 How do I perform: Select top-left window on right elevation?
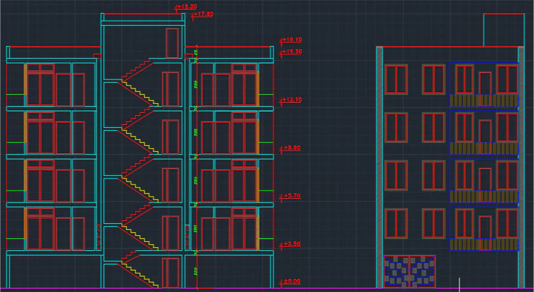point(396,79)
